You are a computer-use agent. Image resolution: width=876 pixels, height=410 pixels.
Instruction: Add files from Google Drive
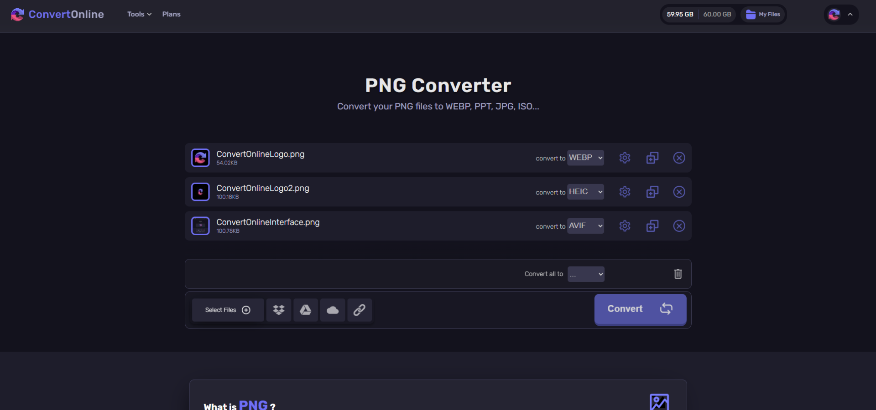[305, 310]
